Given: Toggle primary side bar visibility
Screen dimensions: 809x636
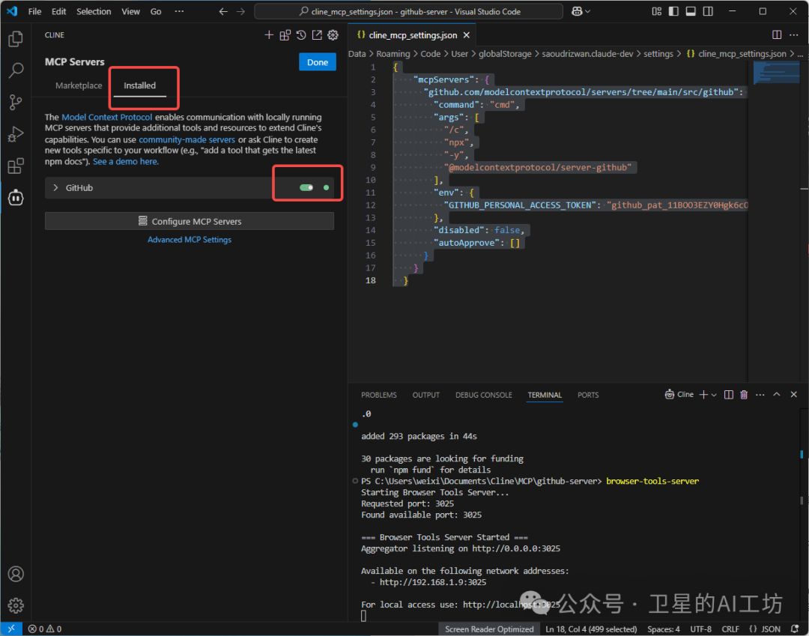Looking at the screenshot, I should point(673,11).
